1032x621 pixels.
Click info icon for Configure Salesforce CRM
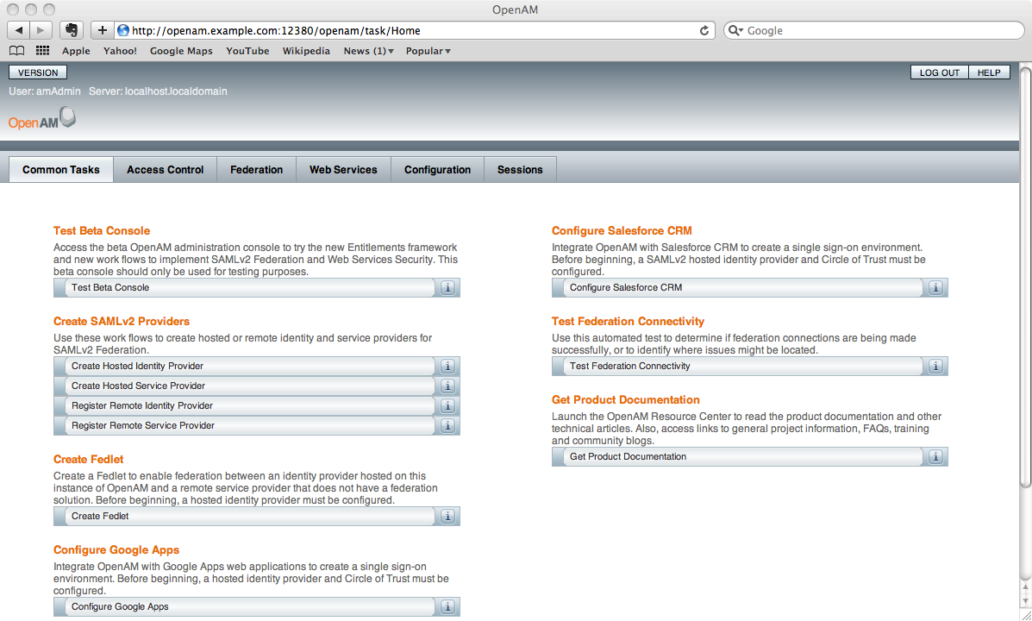point(935,288)
